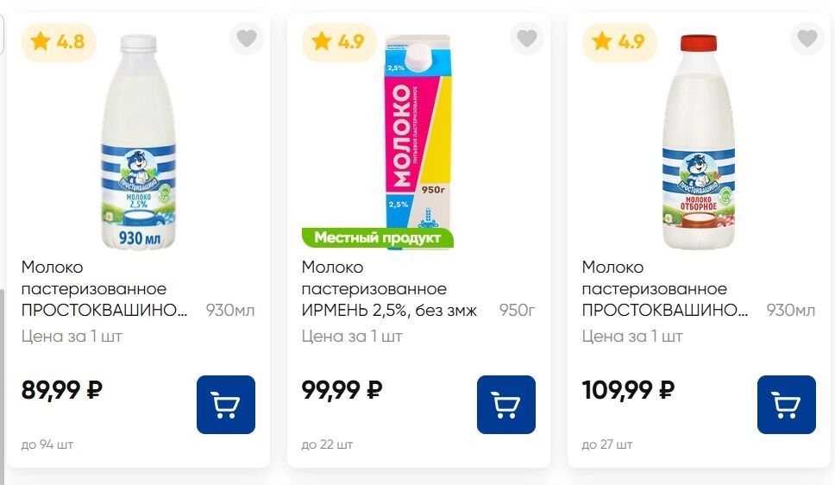The image size is (835, 485).
Task: Toggle the heart on Irmen milk card
Action: (x=527, y=39)
